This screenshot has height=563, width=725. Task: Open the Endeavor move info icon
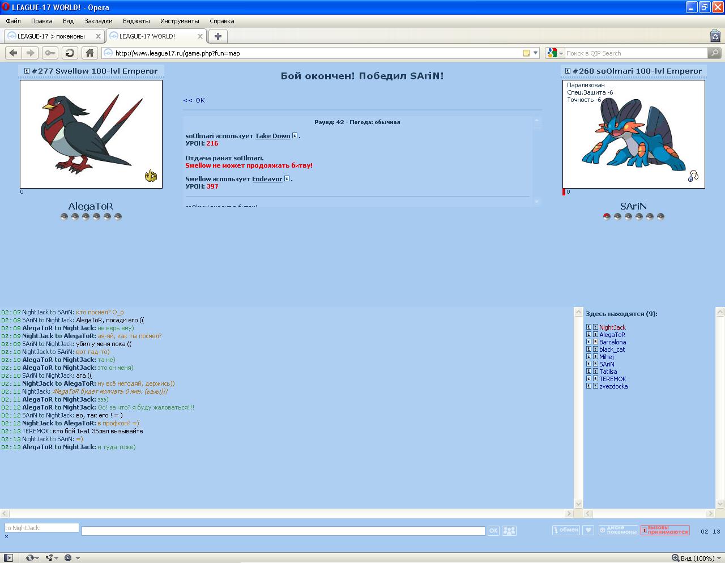coord(287,179)
